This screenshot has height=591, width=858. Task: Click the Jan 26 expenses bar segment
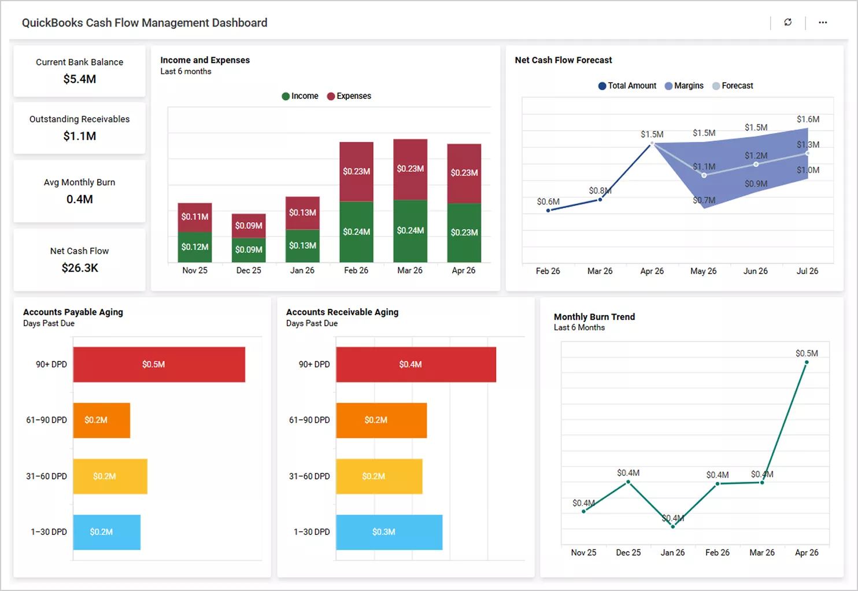coord(302,213)
